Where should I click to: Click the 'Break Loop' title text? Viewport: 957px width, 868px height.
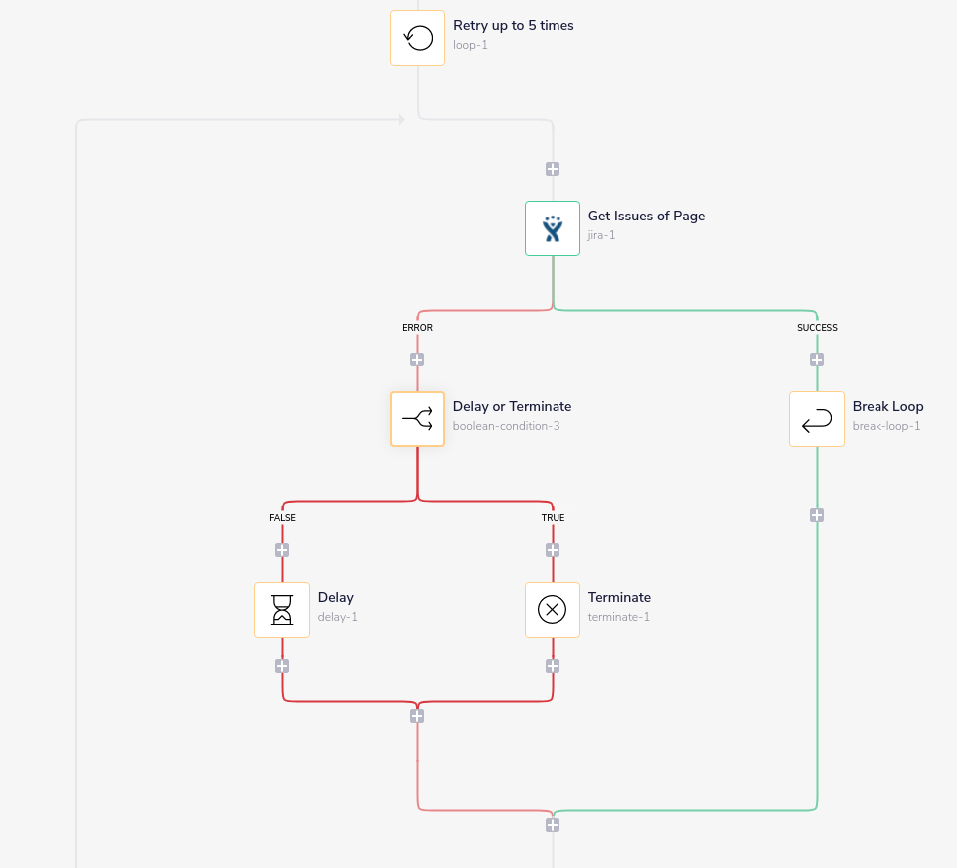pos(887,407)
